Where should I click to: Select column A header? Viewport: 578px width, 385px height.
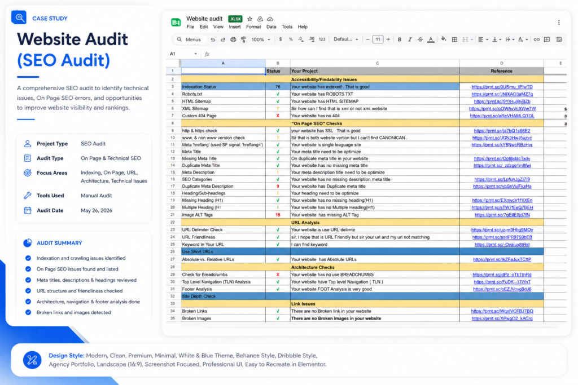[223, 63]
